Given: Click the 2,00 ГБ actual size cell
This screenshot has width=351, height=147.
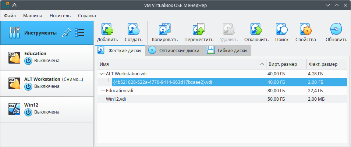Looking at the screenshot, I should click(x=315, y=82).
